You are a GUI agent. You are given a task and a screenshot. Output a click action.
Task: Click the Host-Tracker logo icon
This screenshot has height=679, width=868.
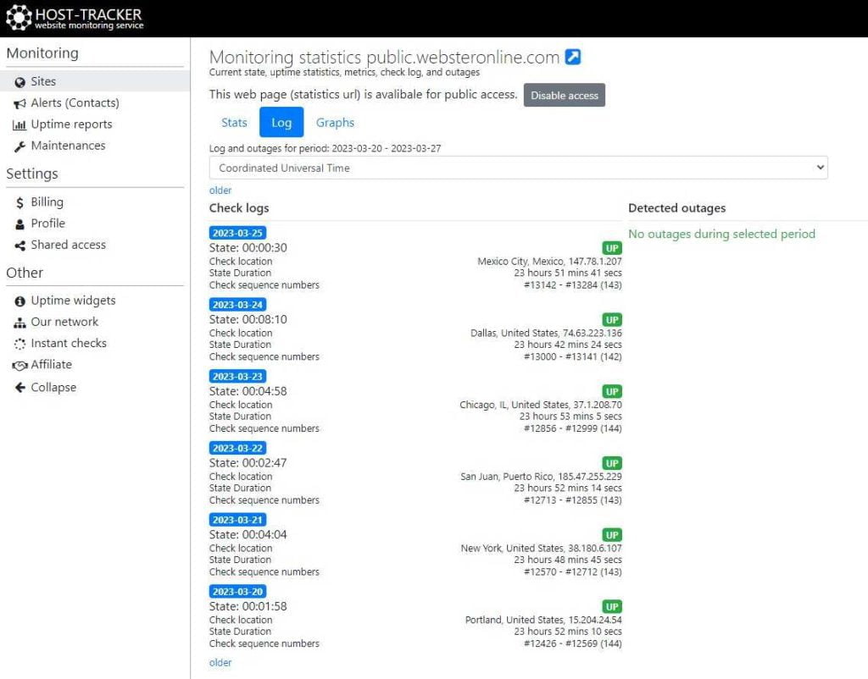[x=19, y=18]
